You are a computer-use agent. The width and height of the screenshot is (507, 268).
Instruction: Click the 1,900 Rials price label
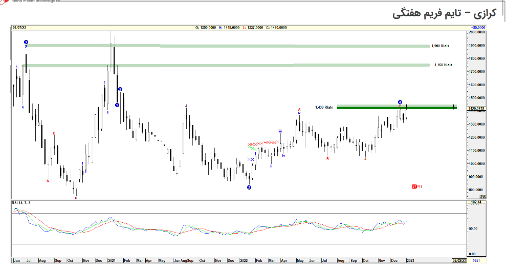click(440, 46)
